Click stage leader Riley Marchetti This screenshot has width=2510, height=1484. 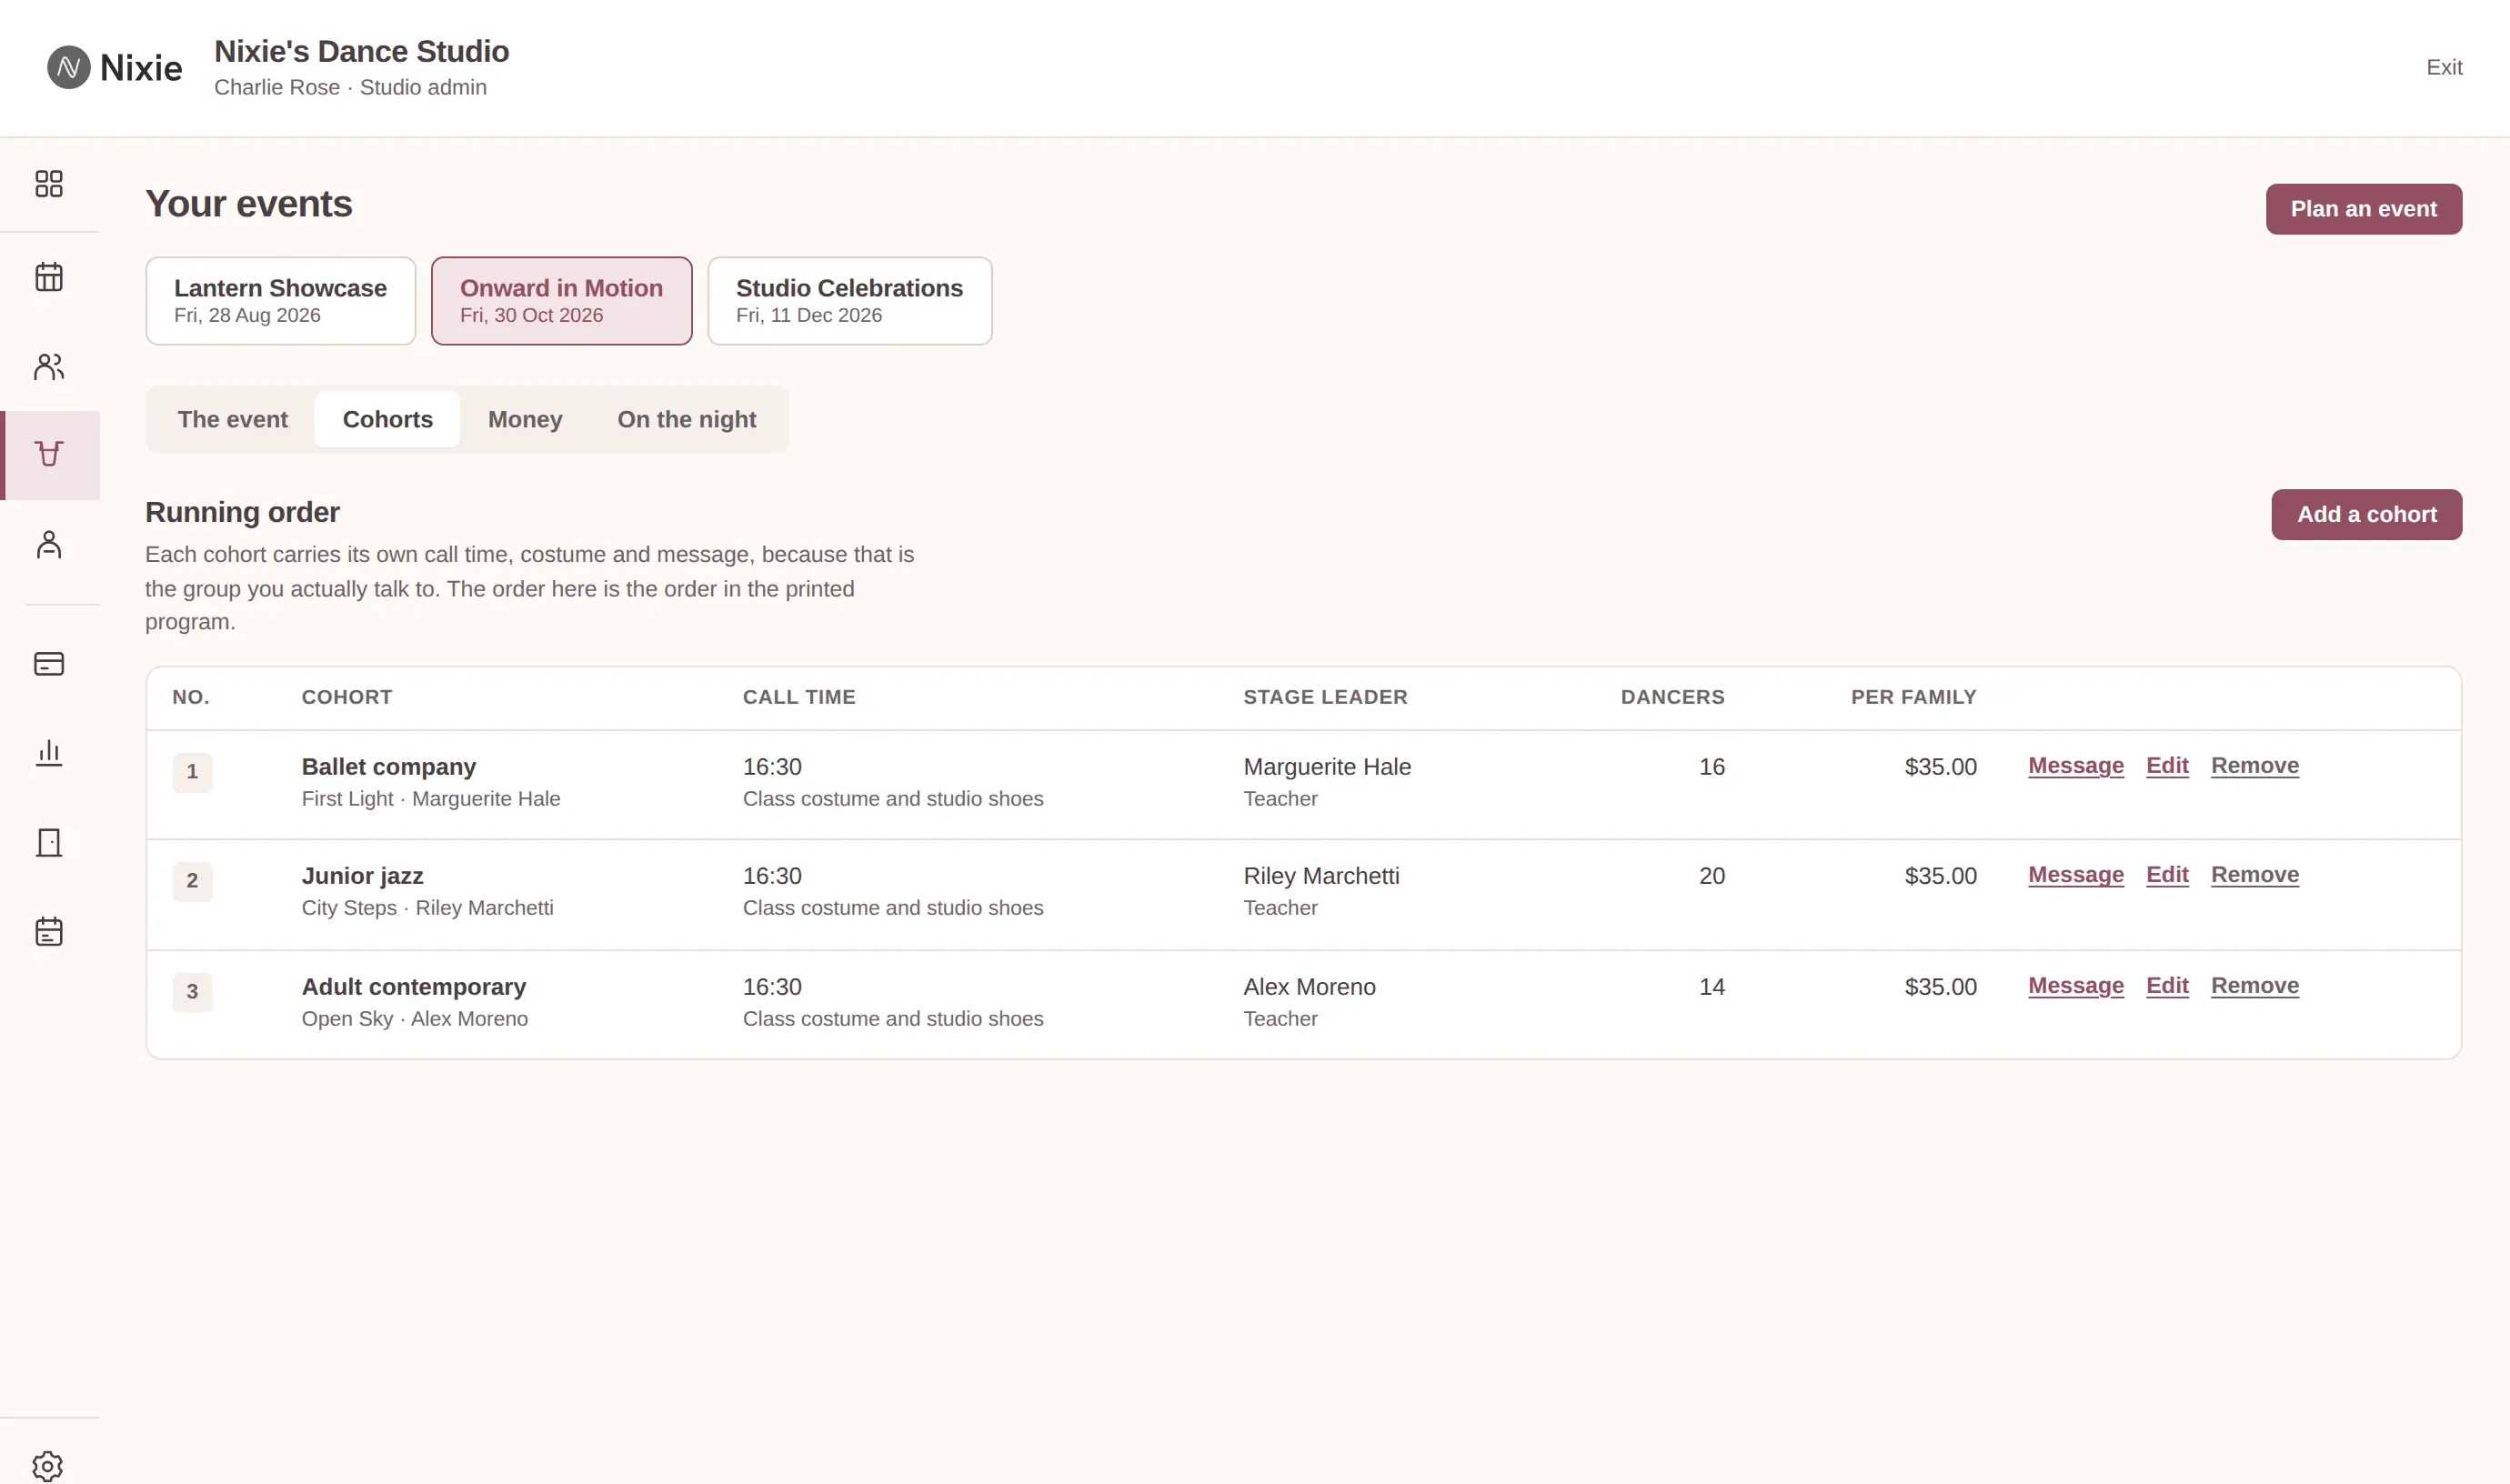tap(1321, 876)
